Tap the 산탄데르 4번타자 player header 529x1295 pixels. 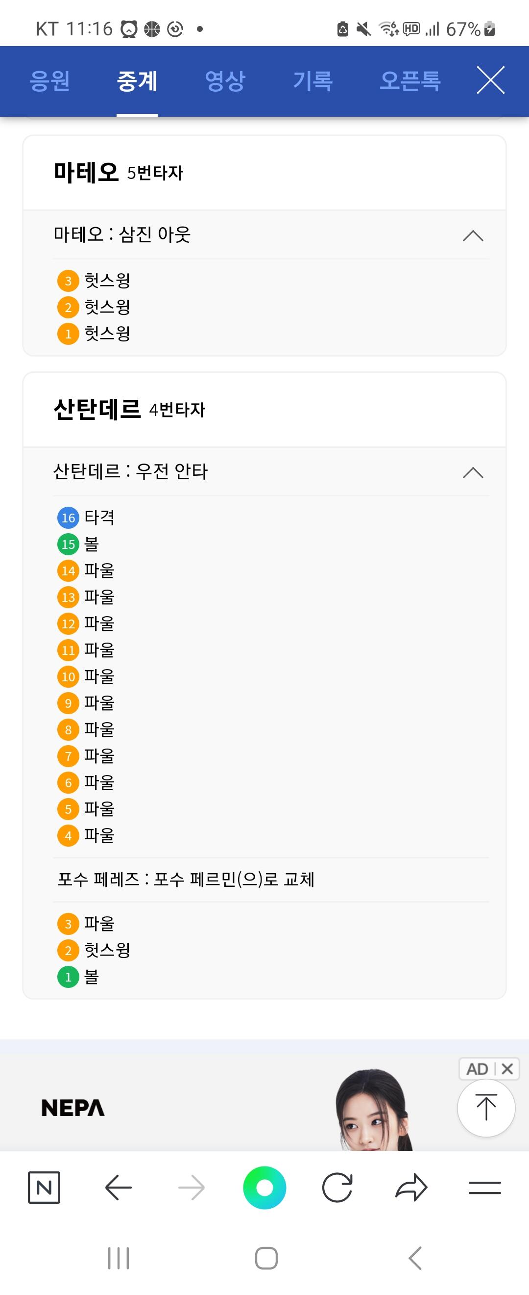129,410
